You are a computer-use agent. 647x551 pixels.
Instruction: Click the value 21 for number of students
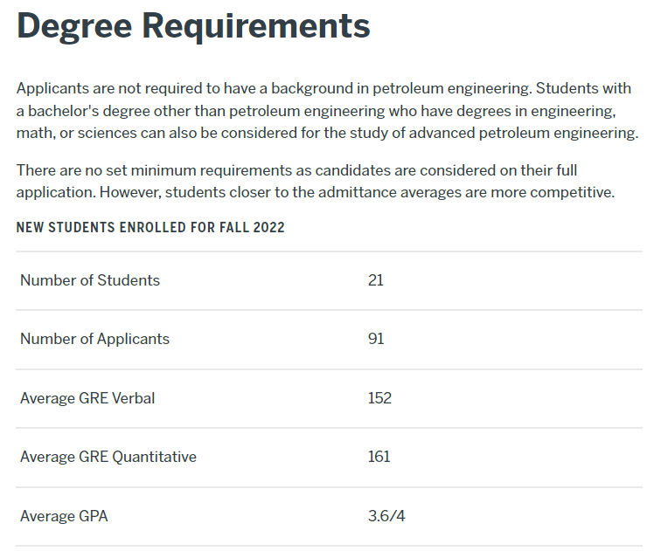376,280
